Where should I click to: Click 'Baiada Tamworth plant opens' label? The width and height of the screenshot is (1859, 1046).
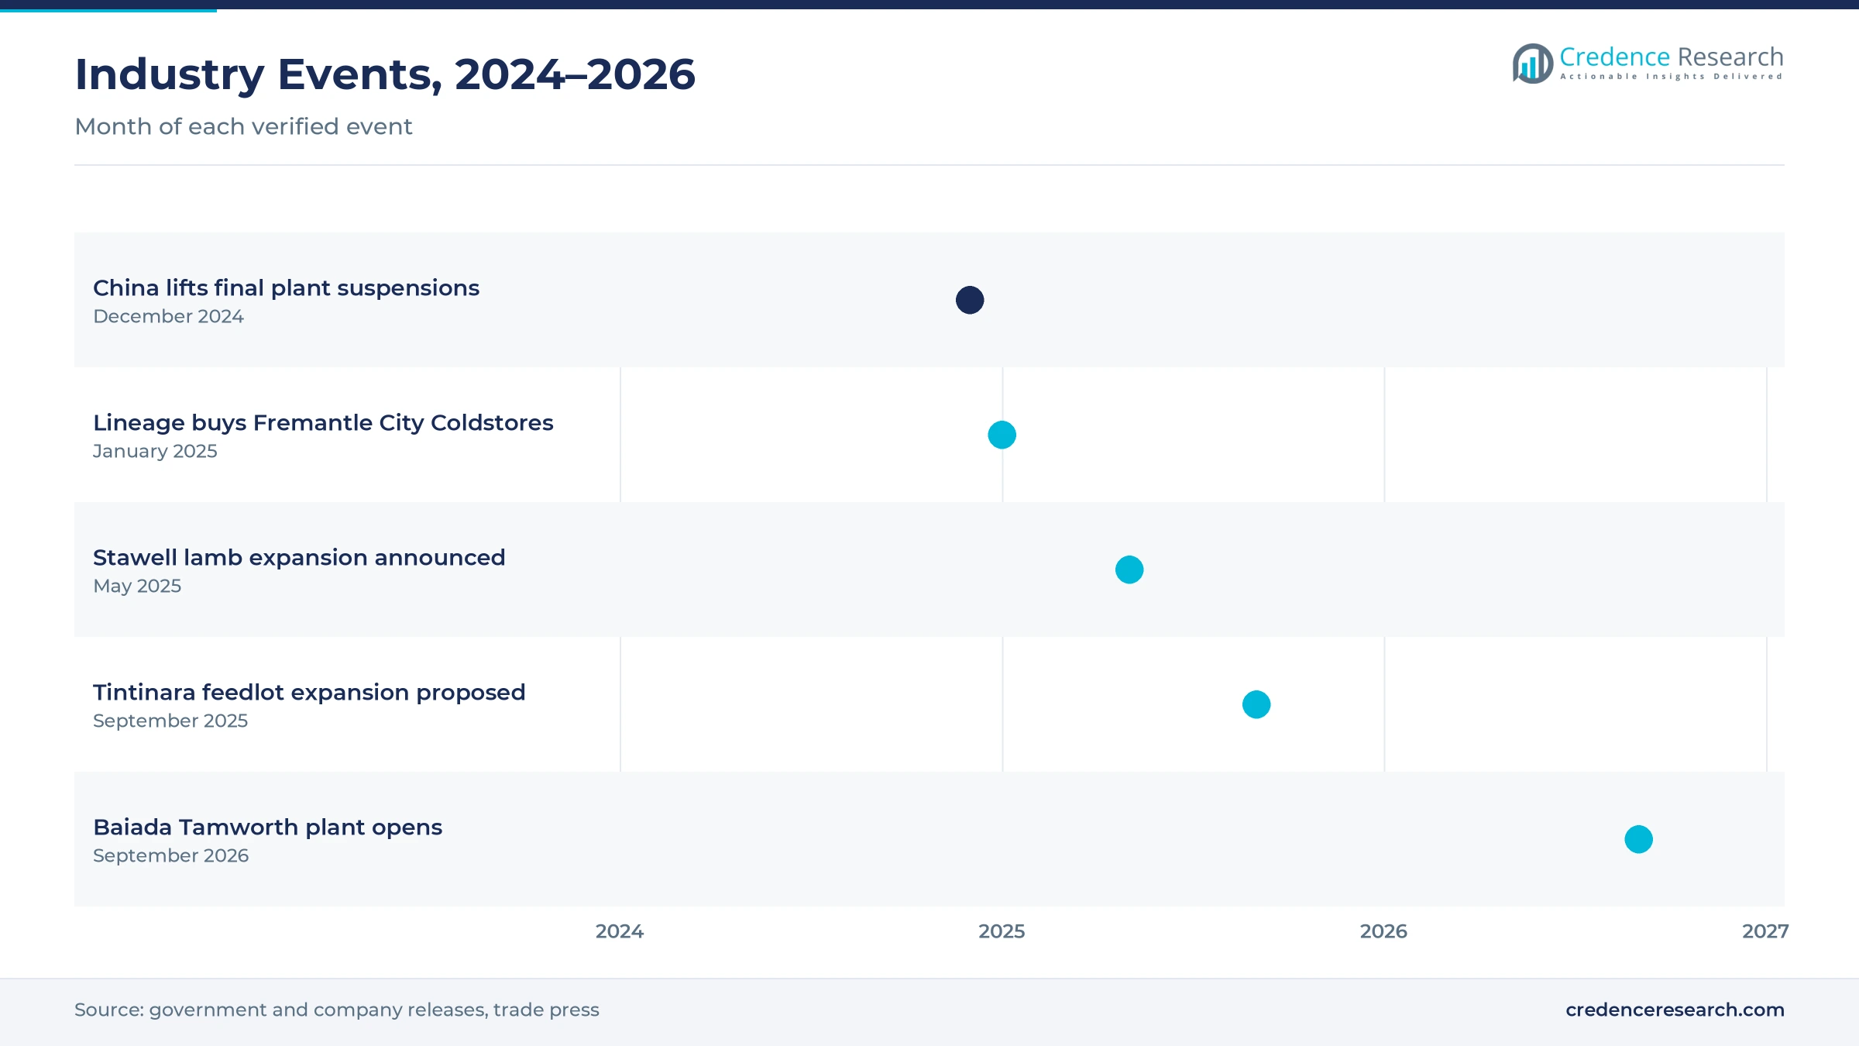267,828
